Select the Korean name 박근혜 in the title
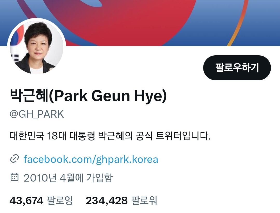The height and width of the screenshot is (213, 280). pos(29,96)
